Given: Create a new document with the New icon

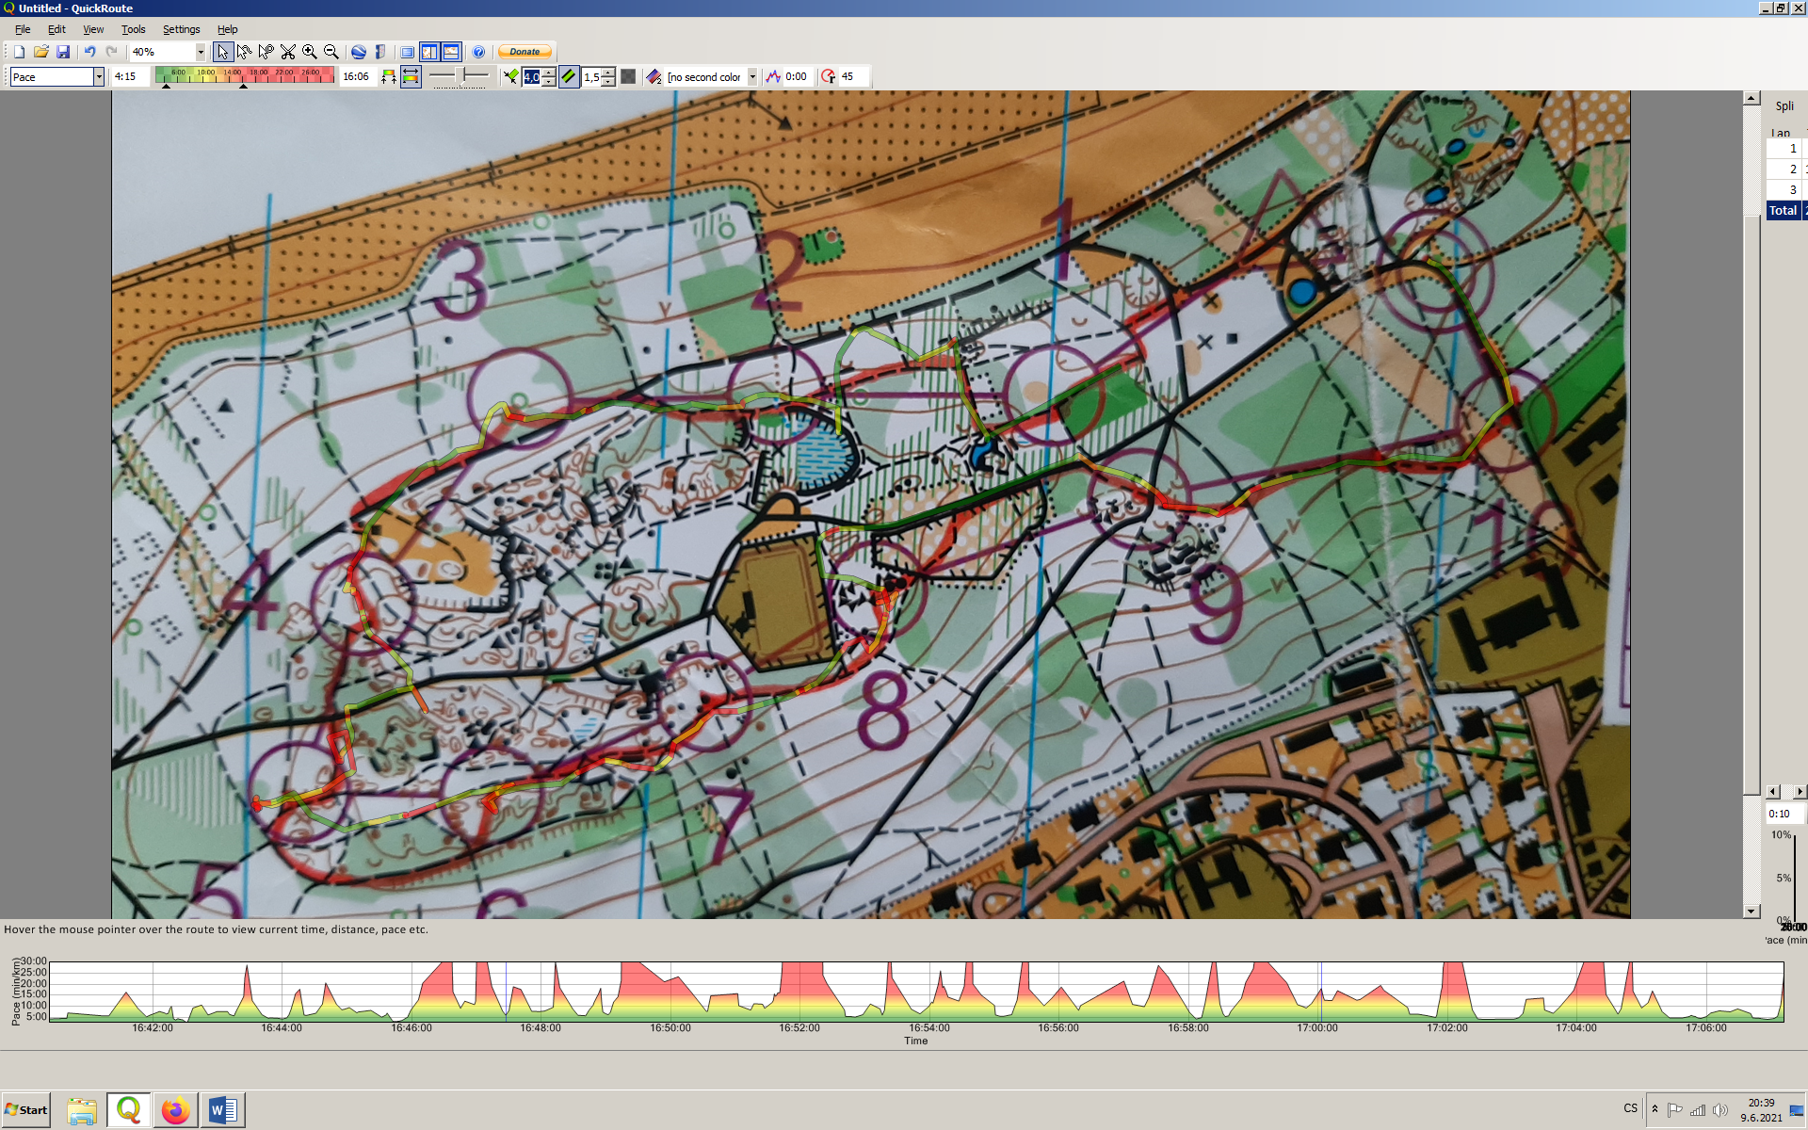Looking at the screenshot, I should 19,52.
